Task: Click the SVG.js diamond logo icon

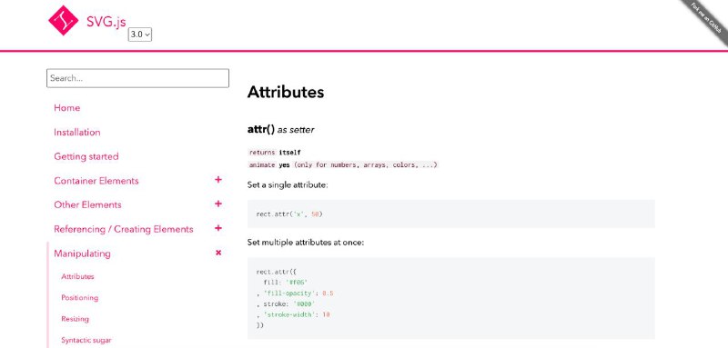Action: point(64,20)
